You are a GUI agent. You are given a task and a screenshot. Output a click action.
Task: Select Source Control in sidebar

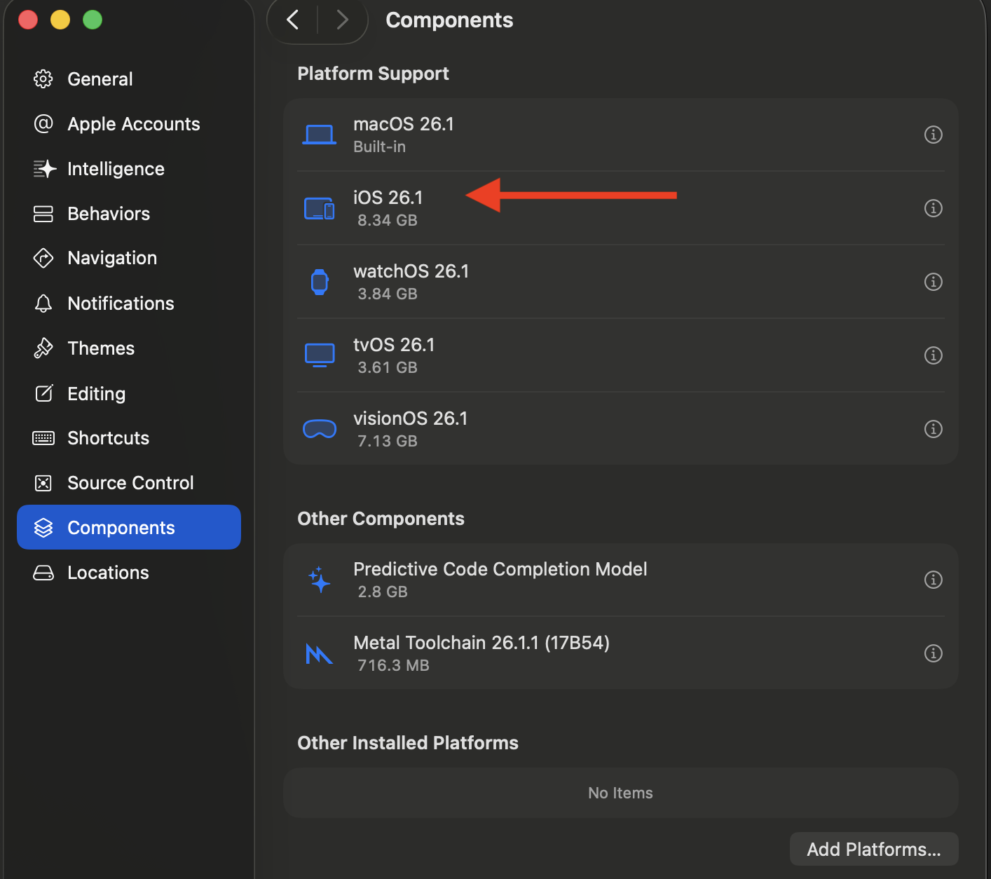click(x=130, y=483)
